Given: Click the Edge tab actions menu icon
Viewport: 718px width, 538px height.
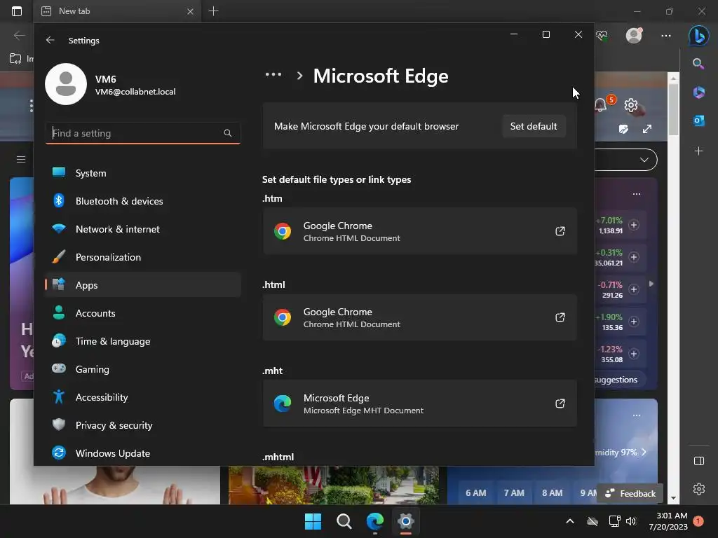Looking at the screenshot, I should (x=17, y=11).
